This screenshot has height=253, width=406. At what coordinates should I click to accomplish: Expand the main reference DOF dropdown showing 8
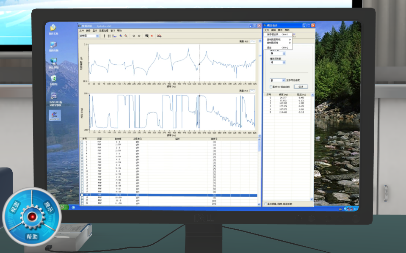tap(283, 80)
